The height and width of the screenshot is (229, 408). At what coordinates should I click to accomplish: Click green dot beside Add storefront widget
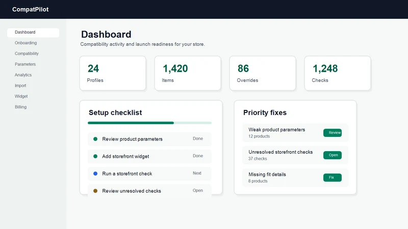tap(95, 156)
